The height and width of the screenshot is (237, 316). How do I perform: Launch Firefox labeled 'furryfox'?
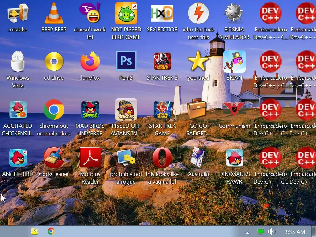coord(90,61)
